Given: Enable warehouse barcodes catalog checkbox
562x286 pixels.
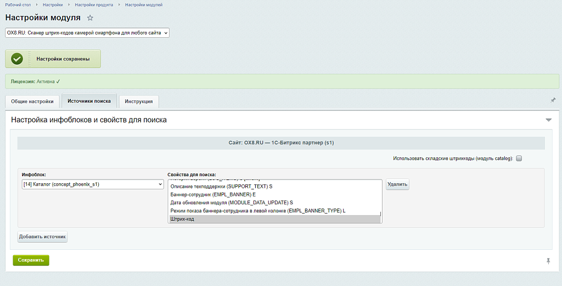Looking at the screenshot, I should (x=519, y=159).
